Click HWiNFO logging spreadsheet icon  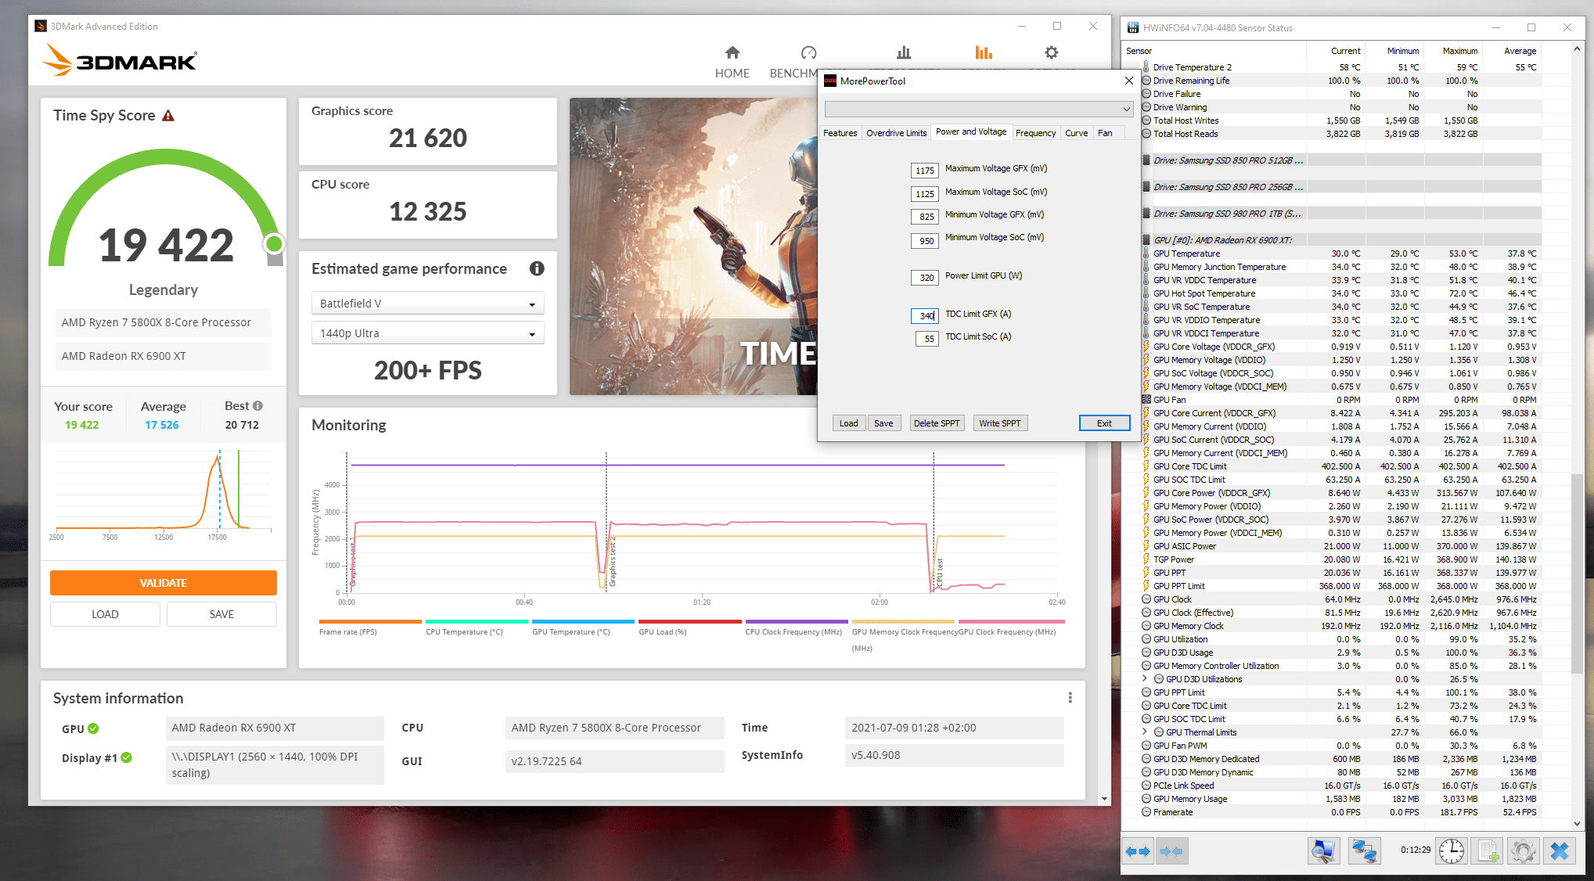pyautogui.click(x=1488, y=851)
